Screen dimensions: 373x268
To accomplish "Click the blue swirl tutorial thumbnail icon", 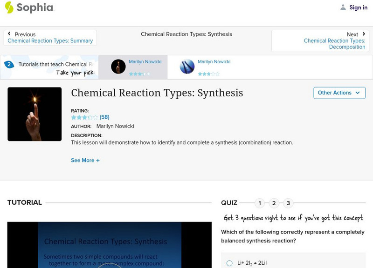I will coord(186,67).
